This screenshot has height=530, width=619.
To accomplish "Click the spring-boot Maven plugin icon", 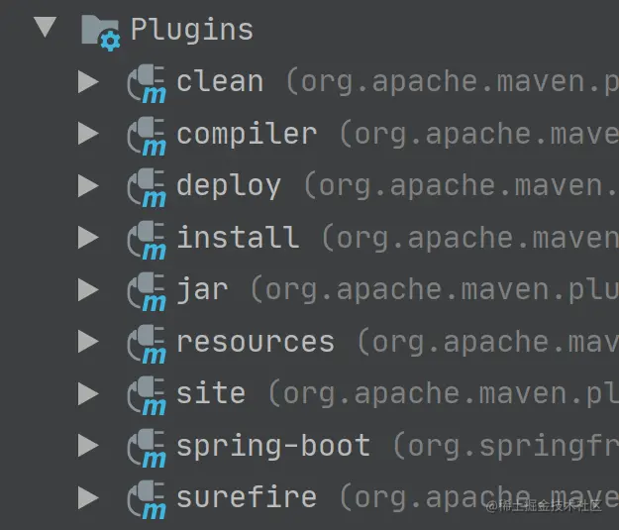I will pyautogui.click(x=147, y=448).
